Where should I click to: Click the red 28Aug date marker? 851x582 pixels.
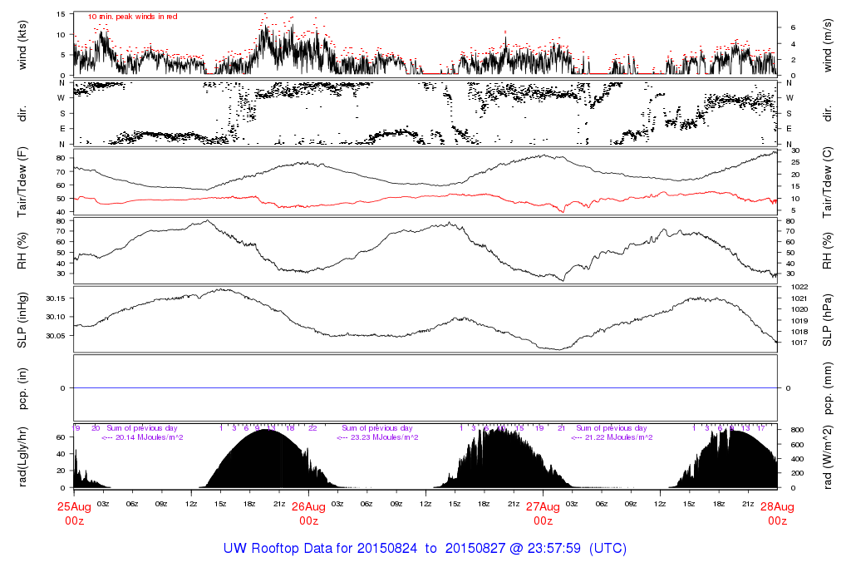(x=777, y=506)
